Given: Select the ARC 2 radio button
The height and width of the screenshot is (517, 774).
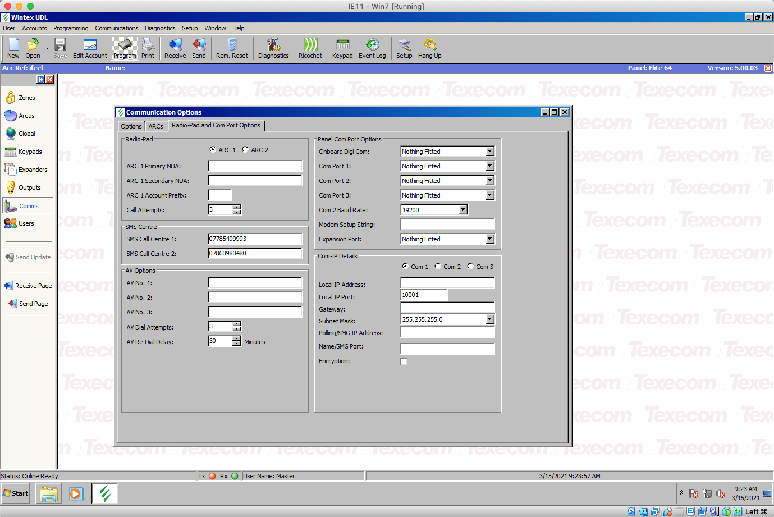Looking at the screenshot, I should (x=245, y=149).
